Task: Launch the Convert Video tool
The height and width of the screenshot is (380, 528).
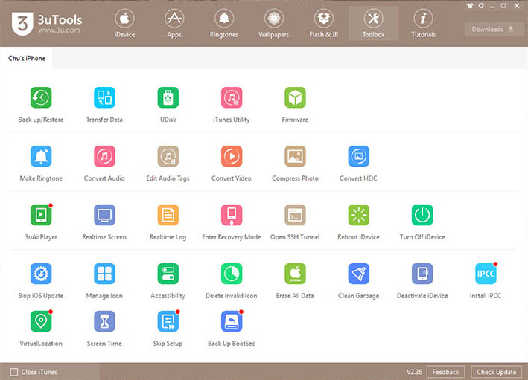Action: (x=232, y=156)
